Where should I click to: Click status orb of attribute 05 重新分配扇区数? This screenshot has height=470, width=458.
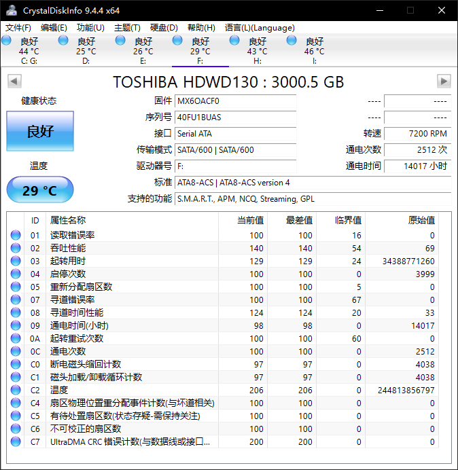pos(16,287)
